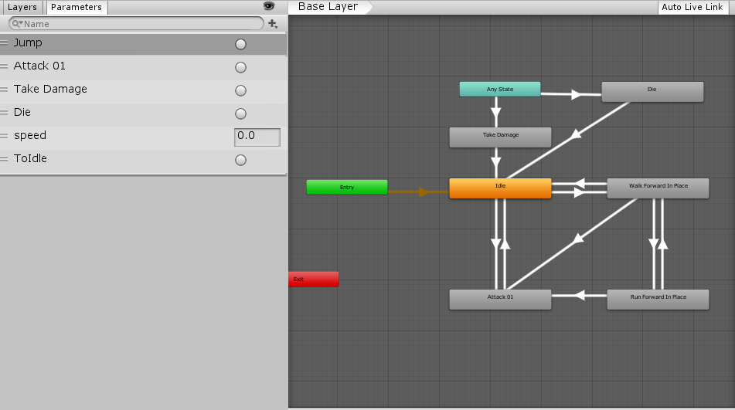The width and height of the screenshot is (735, 410).
Task: Click the drag handle beside the speed parameter
Action: pos(5,136)
